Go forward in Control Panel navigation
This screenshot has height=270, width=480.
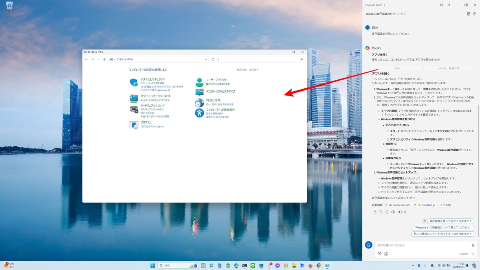click(x=93, y=59)
